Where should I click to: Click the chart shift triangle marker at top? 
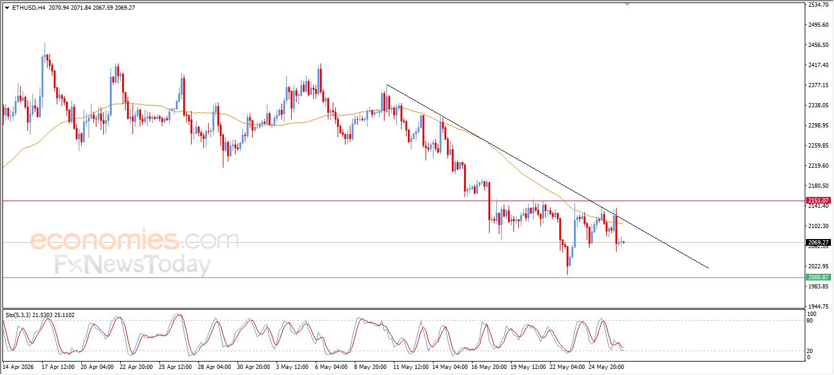pyautogui.click(x=627, y=5)
